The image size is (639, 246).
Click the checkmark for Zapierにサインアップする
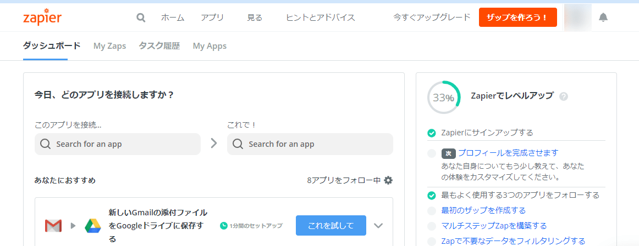click(432, 133)
